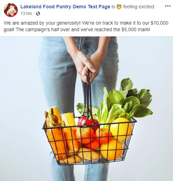Open the post options three-dot menu

point(168,6)
